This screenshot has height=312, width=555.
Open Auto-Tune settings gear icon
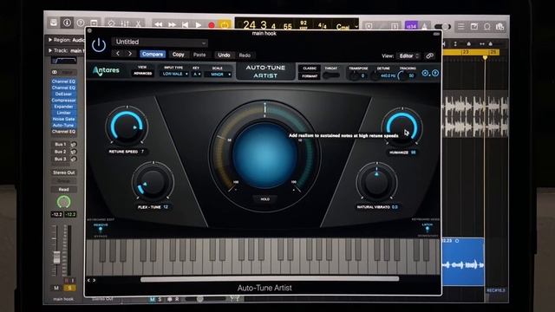point(425,73)
